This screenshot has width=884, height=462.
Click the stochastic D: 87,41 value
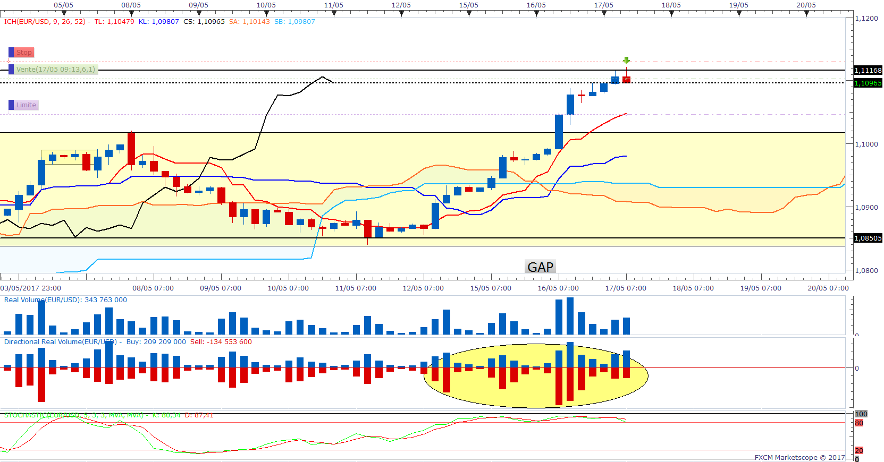199,415
